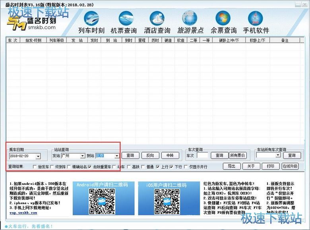This screenshot has height=230, width=310.
Task: Expand the 发站 station dropdown arrow
Action: tap(82, 156)
